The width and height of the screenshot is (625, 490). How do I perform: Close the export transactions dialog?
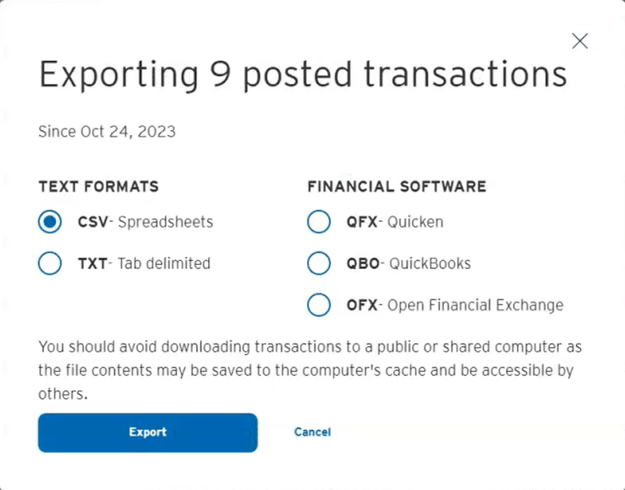click(580, 40)
